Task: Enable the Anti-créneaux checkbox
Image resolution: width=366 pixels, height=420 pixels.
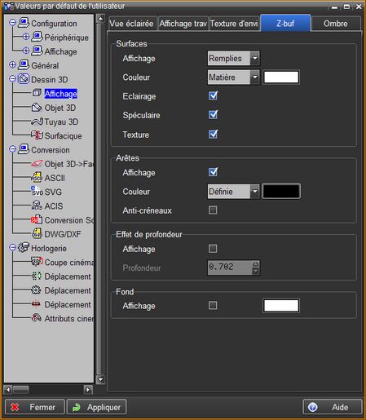Action: 213,210
